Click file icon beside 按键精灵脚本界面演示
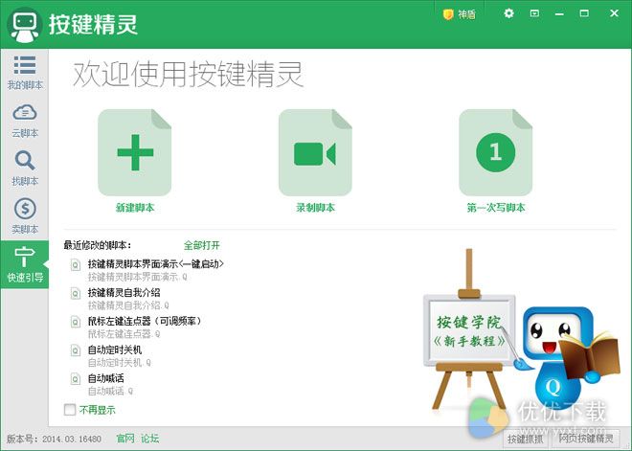 [x=75, y=265]
